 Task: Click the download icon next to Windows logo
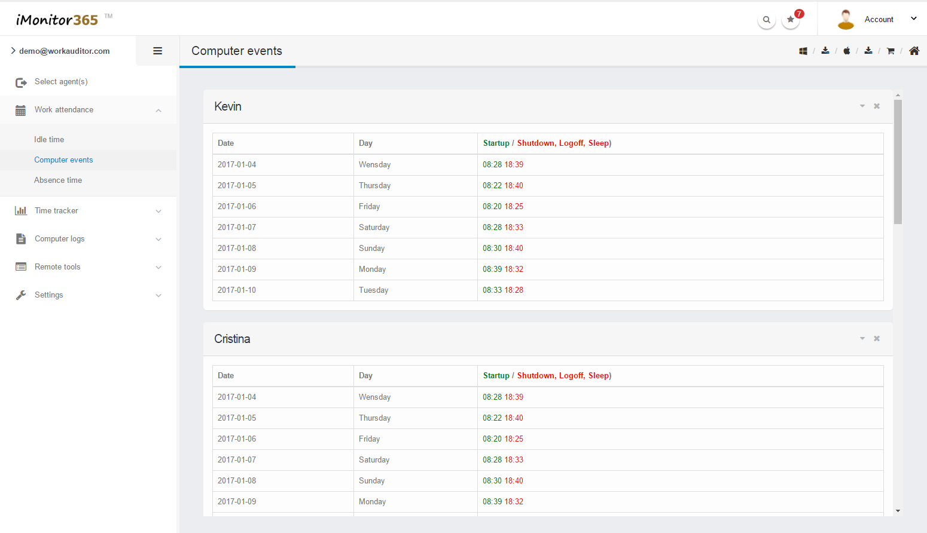click(825, 51)
